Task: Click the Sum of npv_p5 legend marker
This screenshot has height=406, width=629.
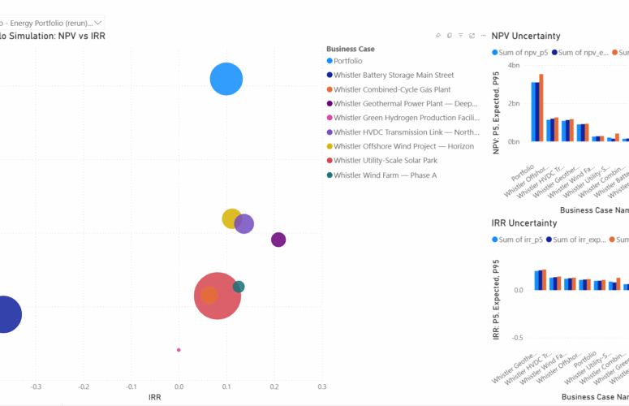Action: (x=496, y=52)
